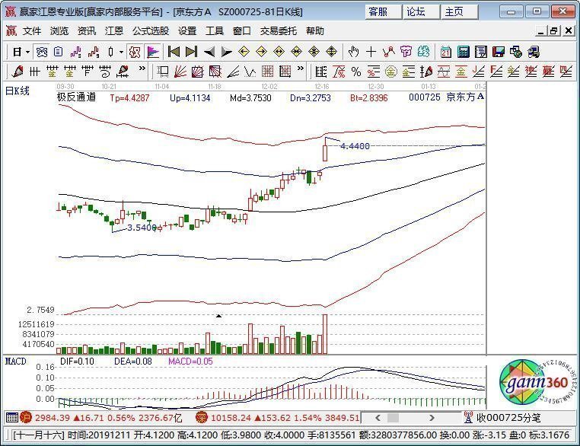Click the MACD indicator label

point(16,362)
